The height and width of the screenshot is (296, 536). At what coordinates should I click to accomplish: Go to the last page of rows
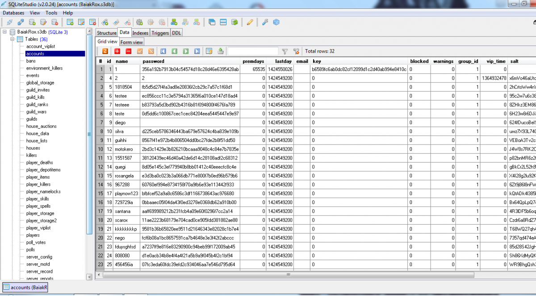[x=197, y=51]
